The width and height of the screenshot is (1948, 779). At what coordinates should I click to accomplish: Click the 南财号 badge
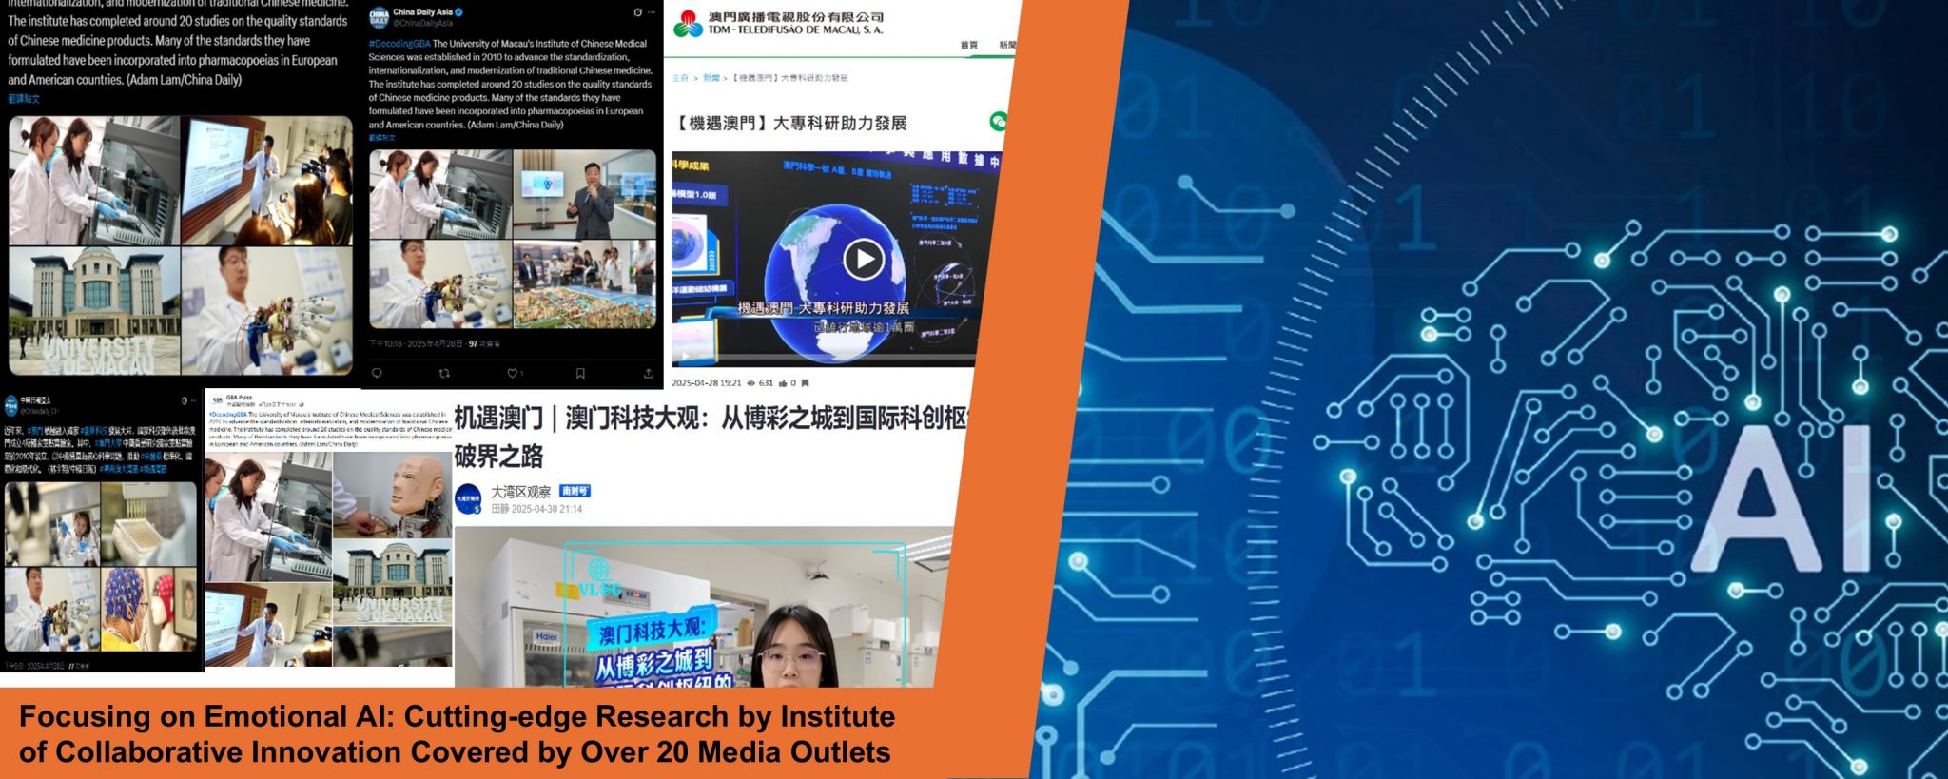tap(575, 492)
